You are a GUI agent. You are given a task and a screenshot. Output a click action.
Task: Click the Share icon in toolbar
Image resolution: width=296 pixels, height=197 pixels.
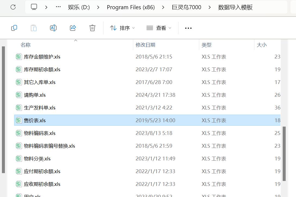tap(73, 28)
